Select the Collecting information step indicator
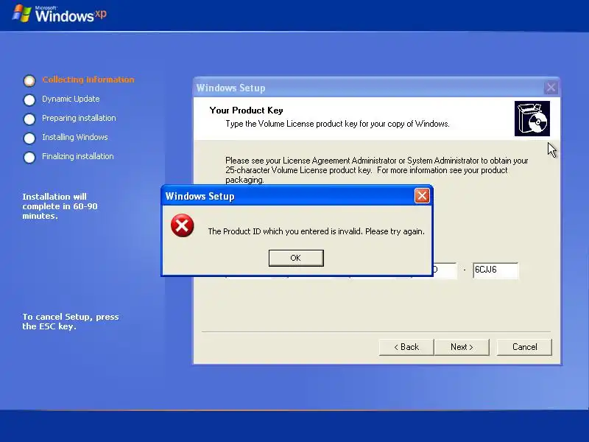 (29, 80)
